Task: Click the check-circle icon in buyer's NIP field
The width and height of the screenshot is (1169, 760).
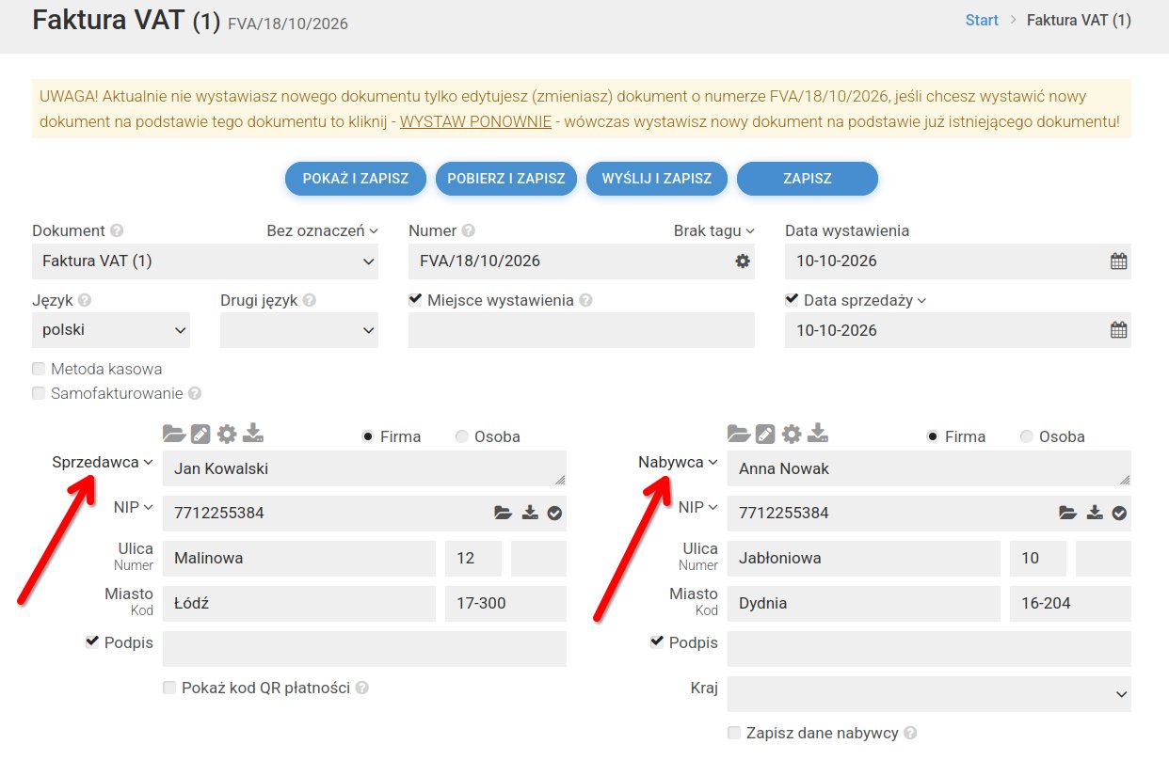Action: tap(1119, 513)
